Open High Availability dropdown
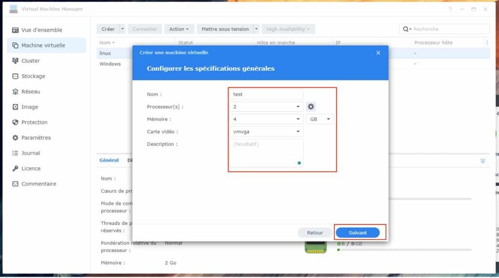The width and height of the screenshot is (499, 278). [x=288, y=29]
